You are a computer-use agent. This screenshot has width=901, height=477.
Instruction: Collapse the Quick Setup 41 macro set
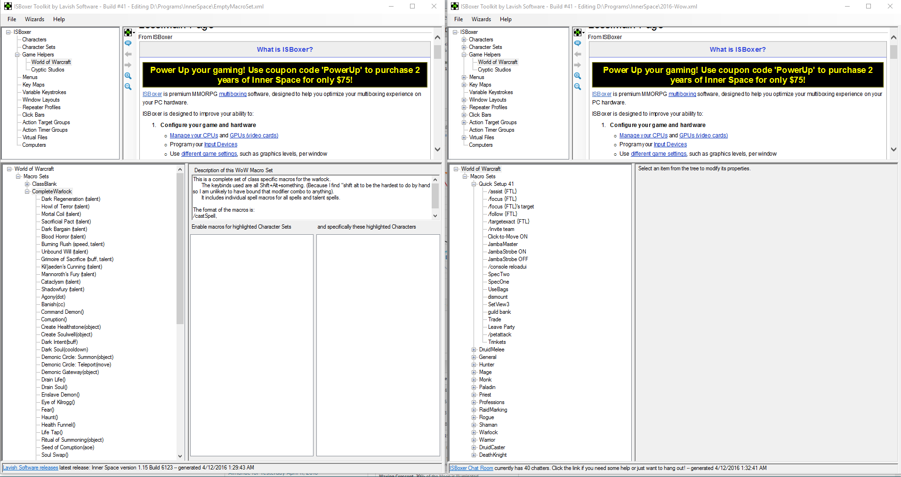[474, 184]
